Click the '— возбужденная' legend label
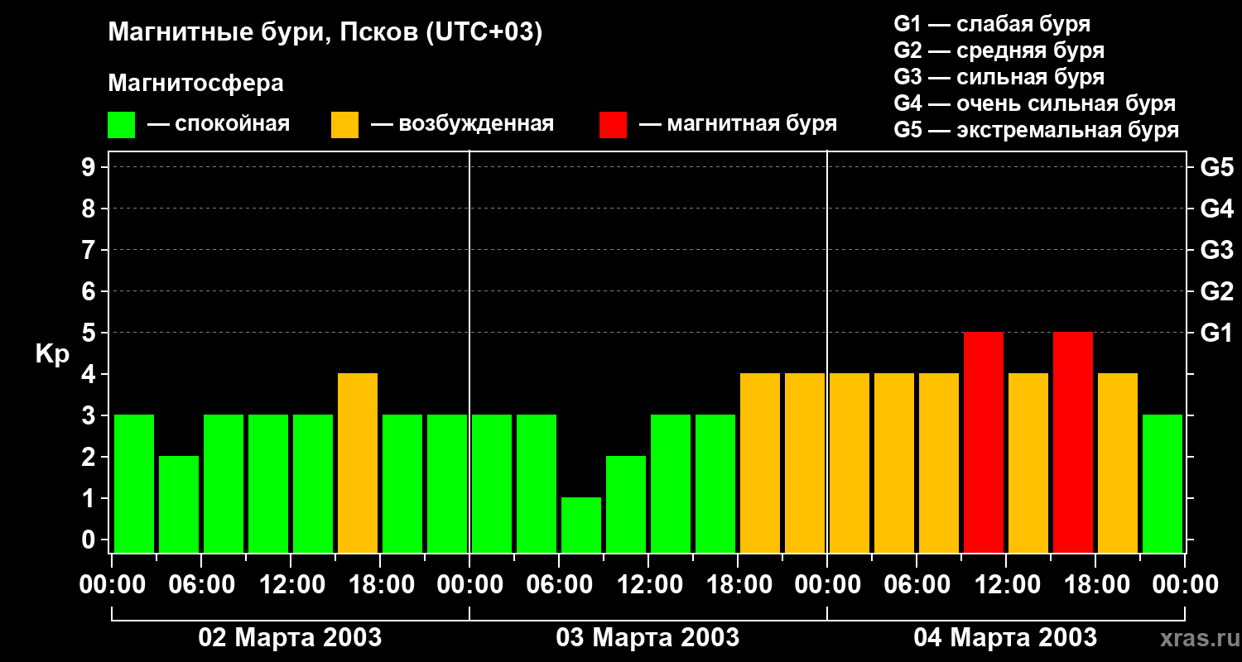 tap(462, 125)
